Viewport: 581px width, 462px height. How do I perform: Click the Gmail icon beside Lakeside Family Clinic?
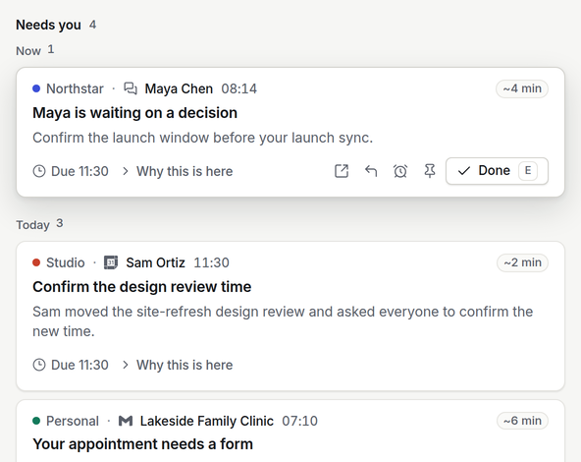tap(126, 421)
